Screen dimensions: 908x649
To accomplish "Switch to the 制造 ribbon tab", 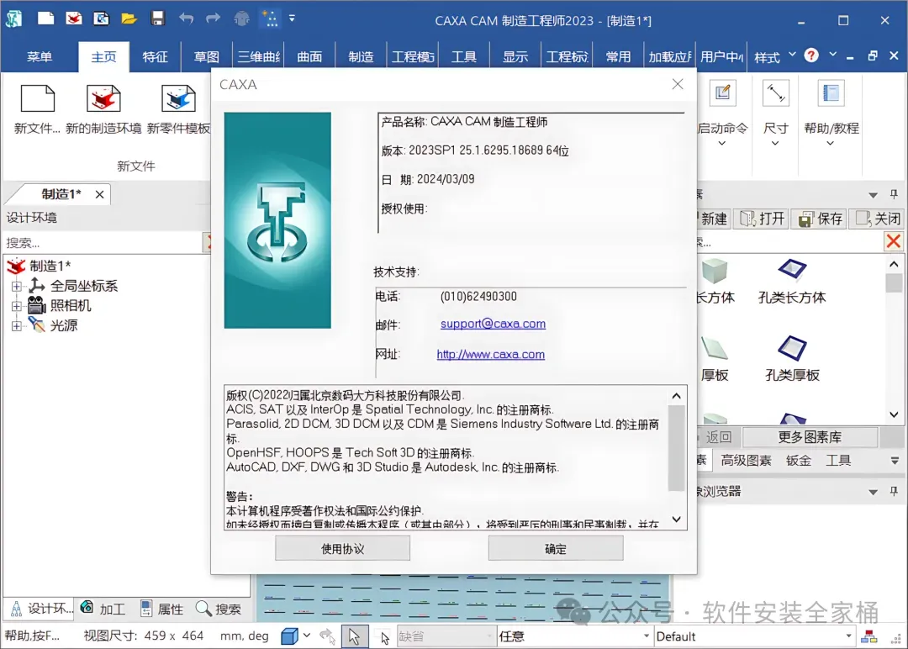I will click(x=362, y=56).
